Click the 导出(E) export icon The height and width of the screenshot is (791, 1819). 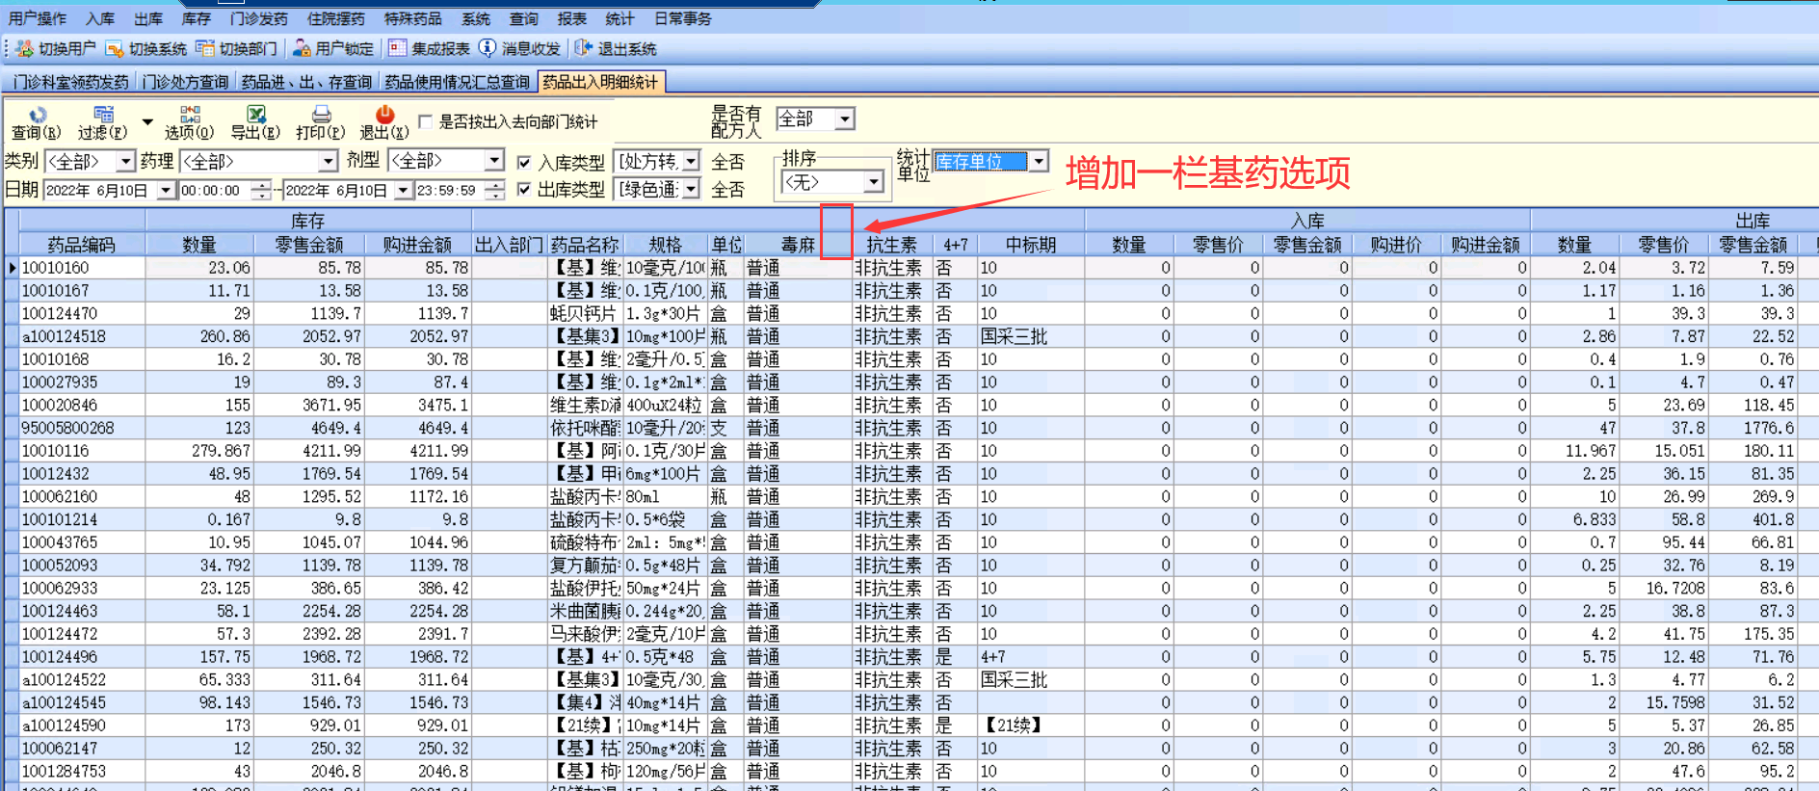[256, 115]
